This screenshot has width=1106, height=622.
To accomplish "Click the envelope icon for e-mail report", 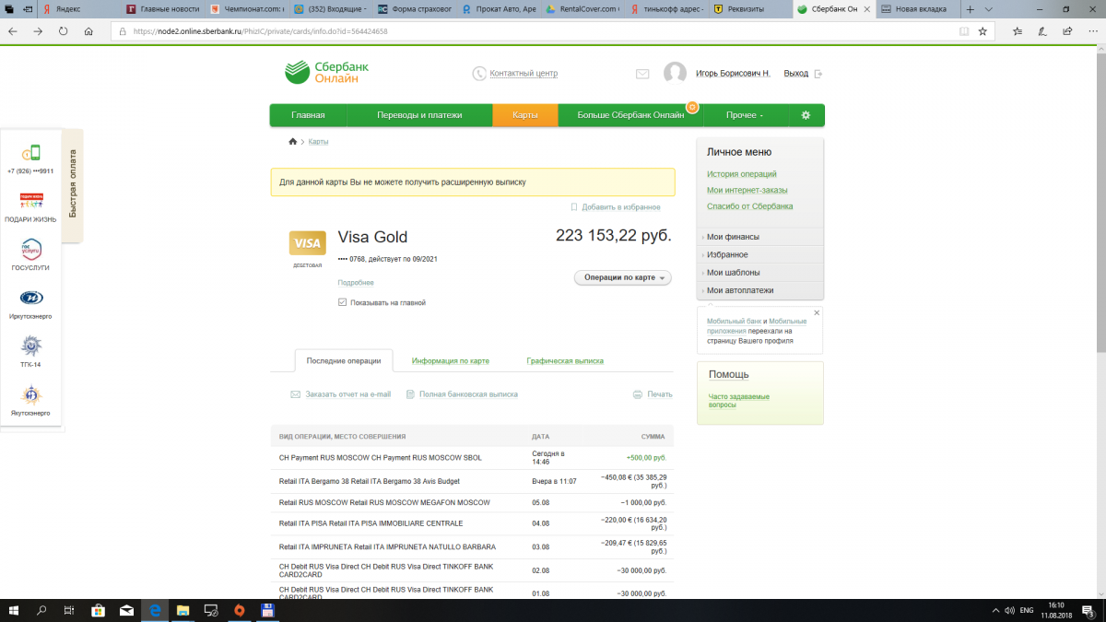I will coord(296,394).
